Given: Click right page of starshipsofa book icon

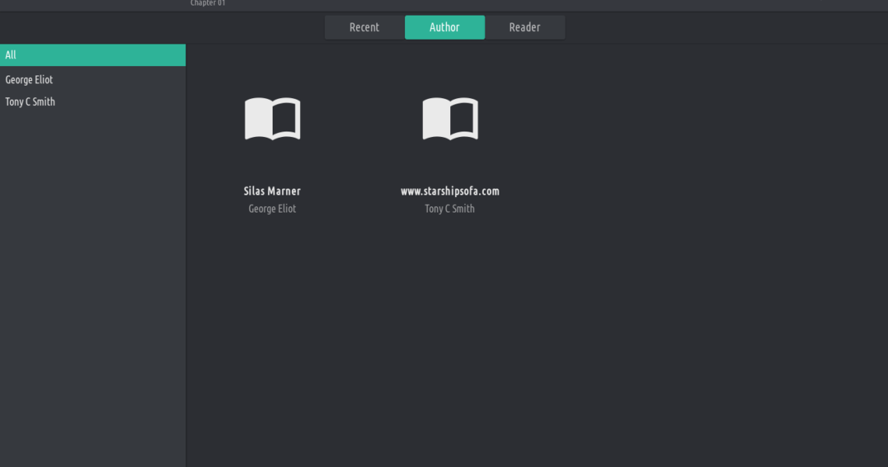Looking at the screenshot, I should coord(464,119).
